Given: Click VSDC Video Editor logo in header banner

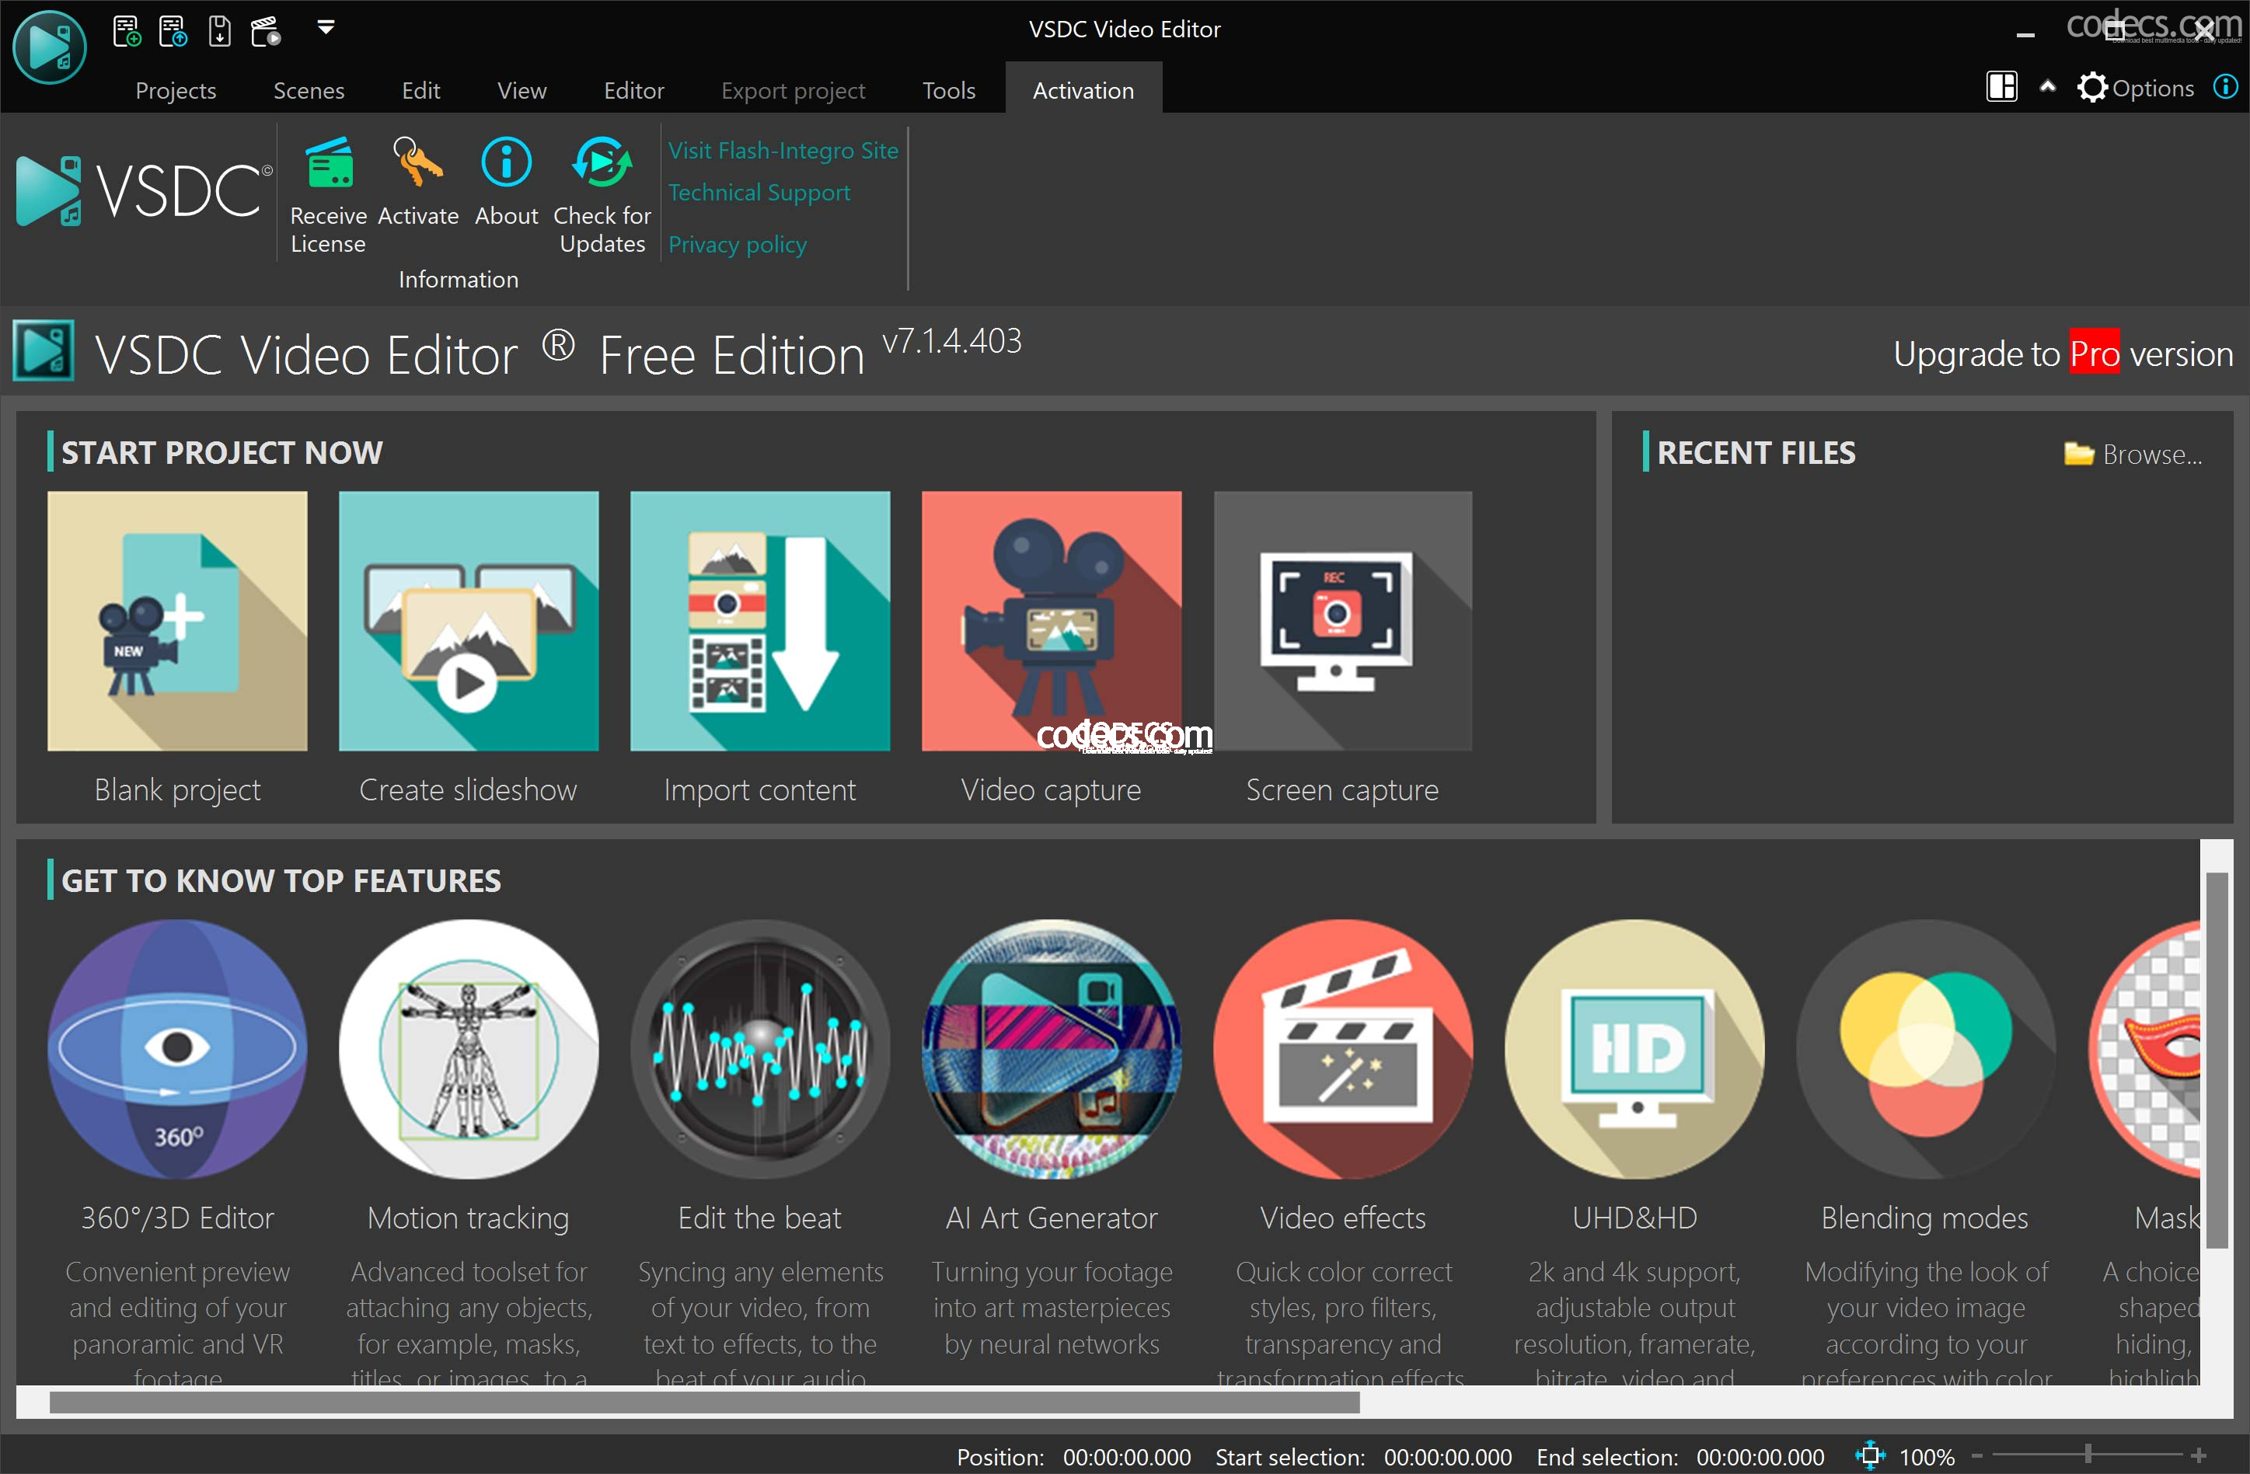Looking at the screenshot, I should coord(44,351).
